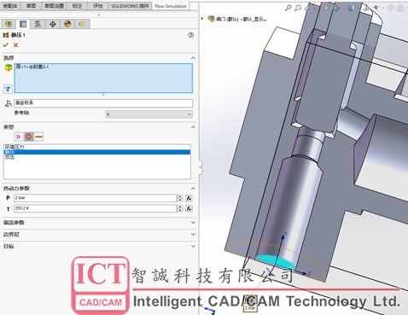Select the wall type button
The image size is (408, 315).
click(x=39, y=137)
